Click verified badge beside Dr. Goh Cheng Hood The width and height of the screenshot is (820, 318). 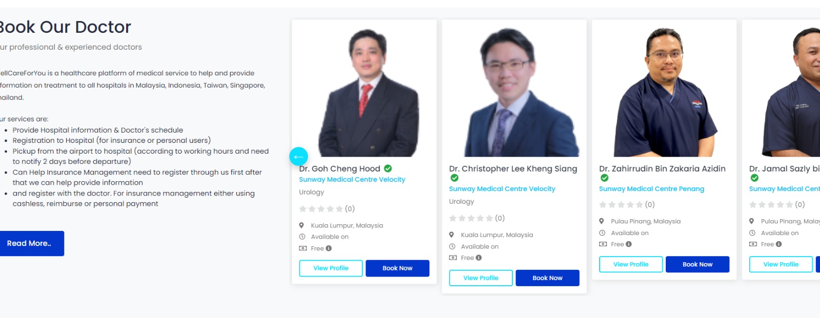coord(388,168)
